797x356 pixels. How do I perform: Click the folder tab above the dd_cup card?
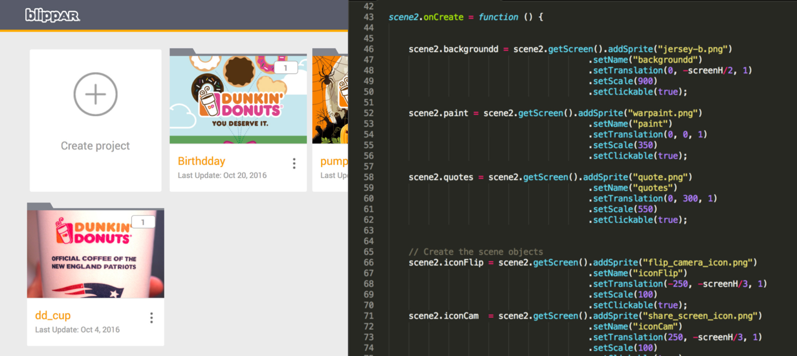pyautogui.click(x=40, y=206)
